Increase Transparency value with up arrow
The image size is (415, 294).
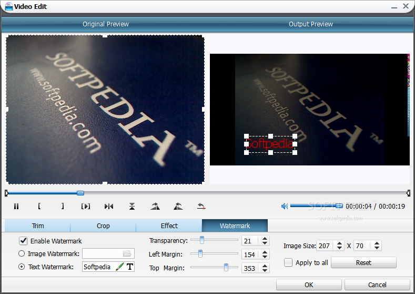pos(265,238)
